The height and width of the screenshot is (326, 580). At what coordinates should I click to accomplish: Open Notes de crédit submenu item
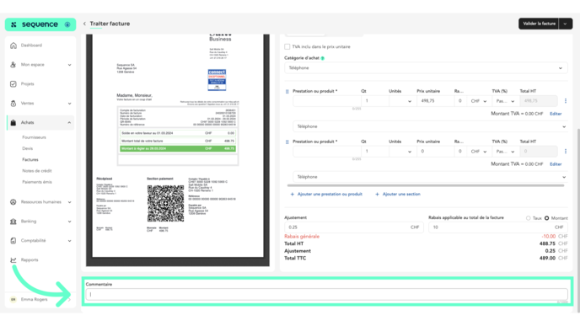coord(37,171)
